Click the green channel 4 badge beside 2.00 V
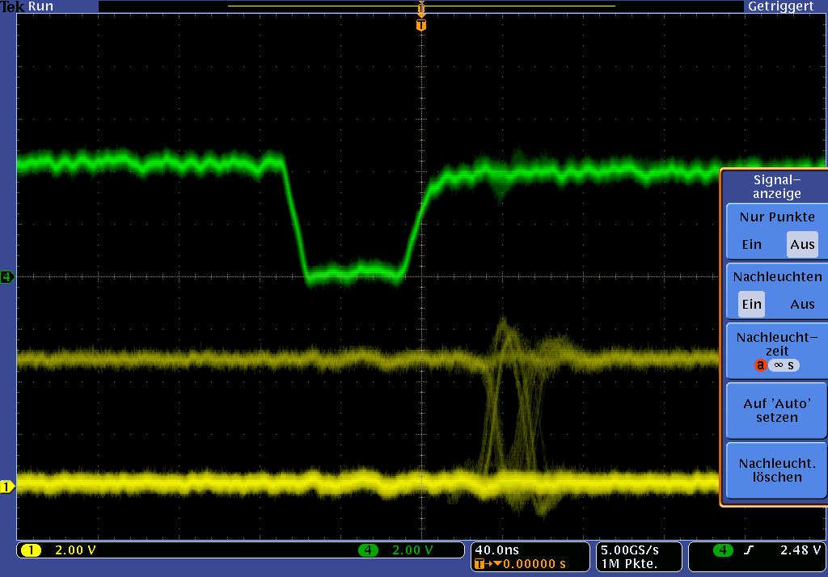Viewport: 828px width, 577px height. coord(368,550)
